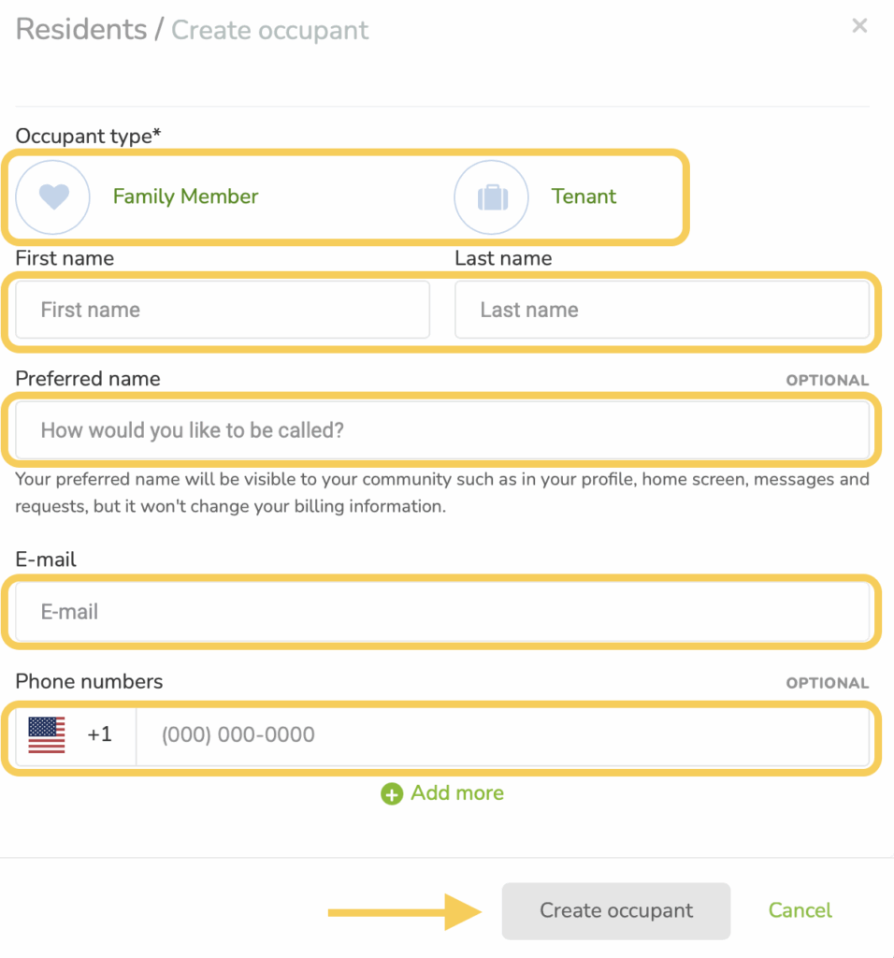The width and height of the screenshot is (894, 958).
Task: Open the +1 country code selector
Action: pyautogui.click(x=99, y=734)
